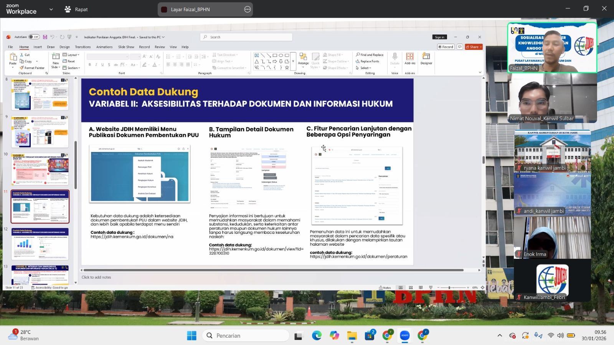Screen dimensions: 614x345
Task: Open the comments pane icon beside Share
Action: pyautogui.click(x=459, y=47)
